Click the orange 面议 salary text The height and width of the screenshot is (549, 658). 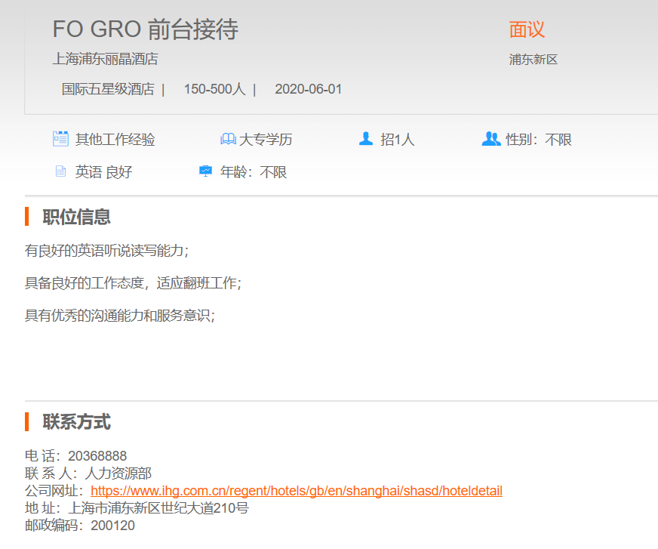(x=527, y=29)
